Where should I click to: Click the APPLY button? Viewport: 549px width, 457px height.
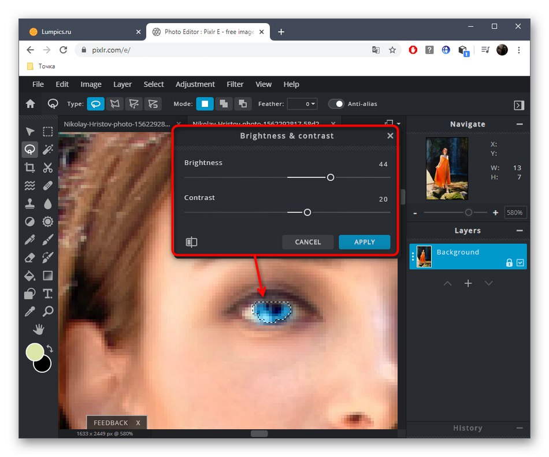[x=365, y=242]
